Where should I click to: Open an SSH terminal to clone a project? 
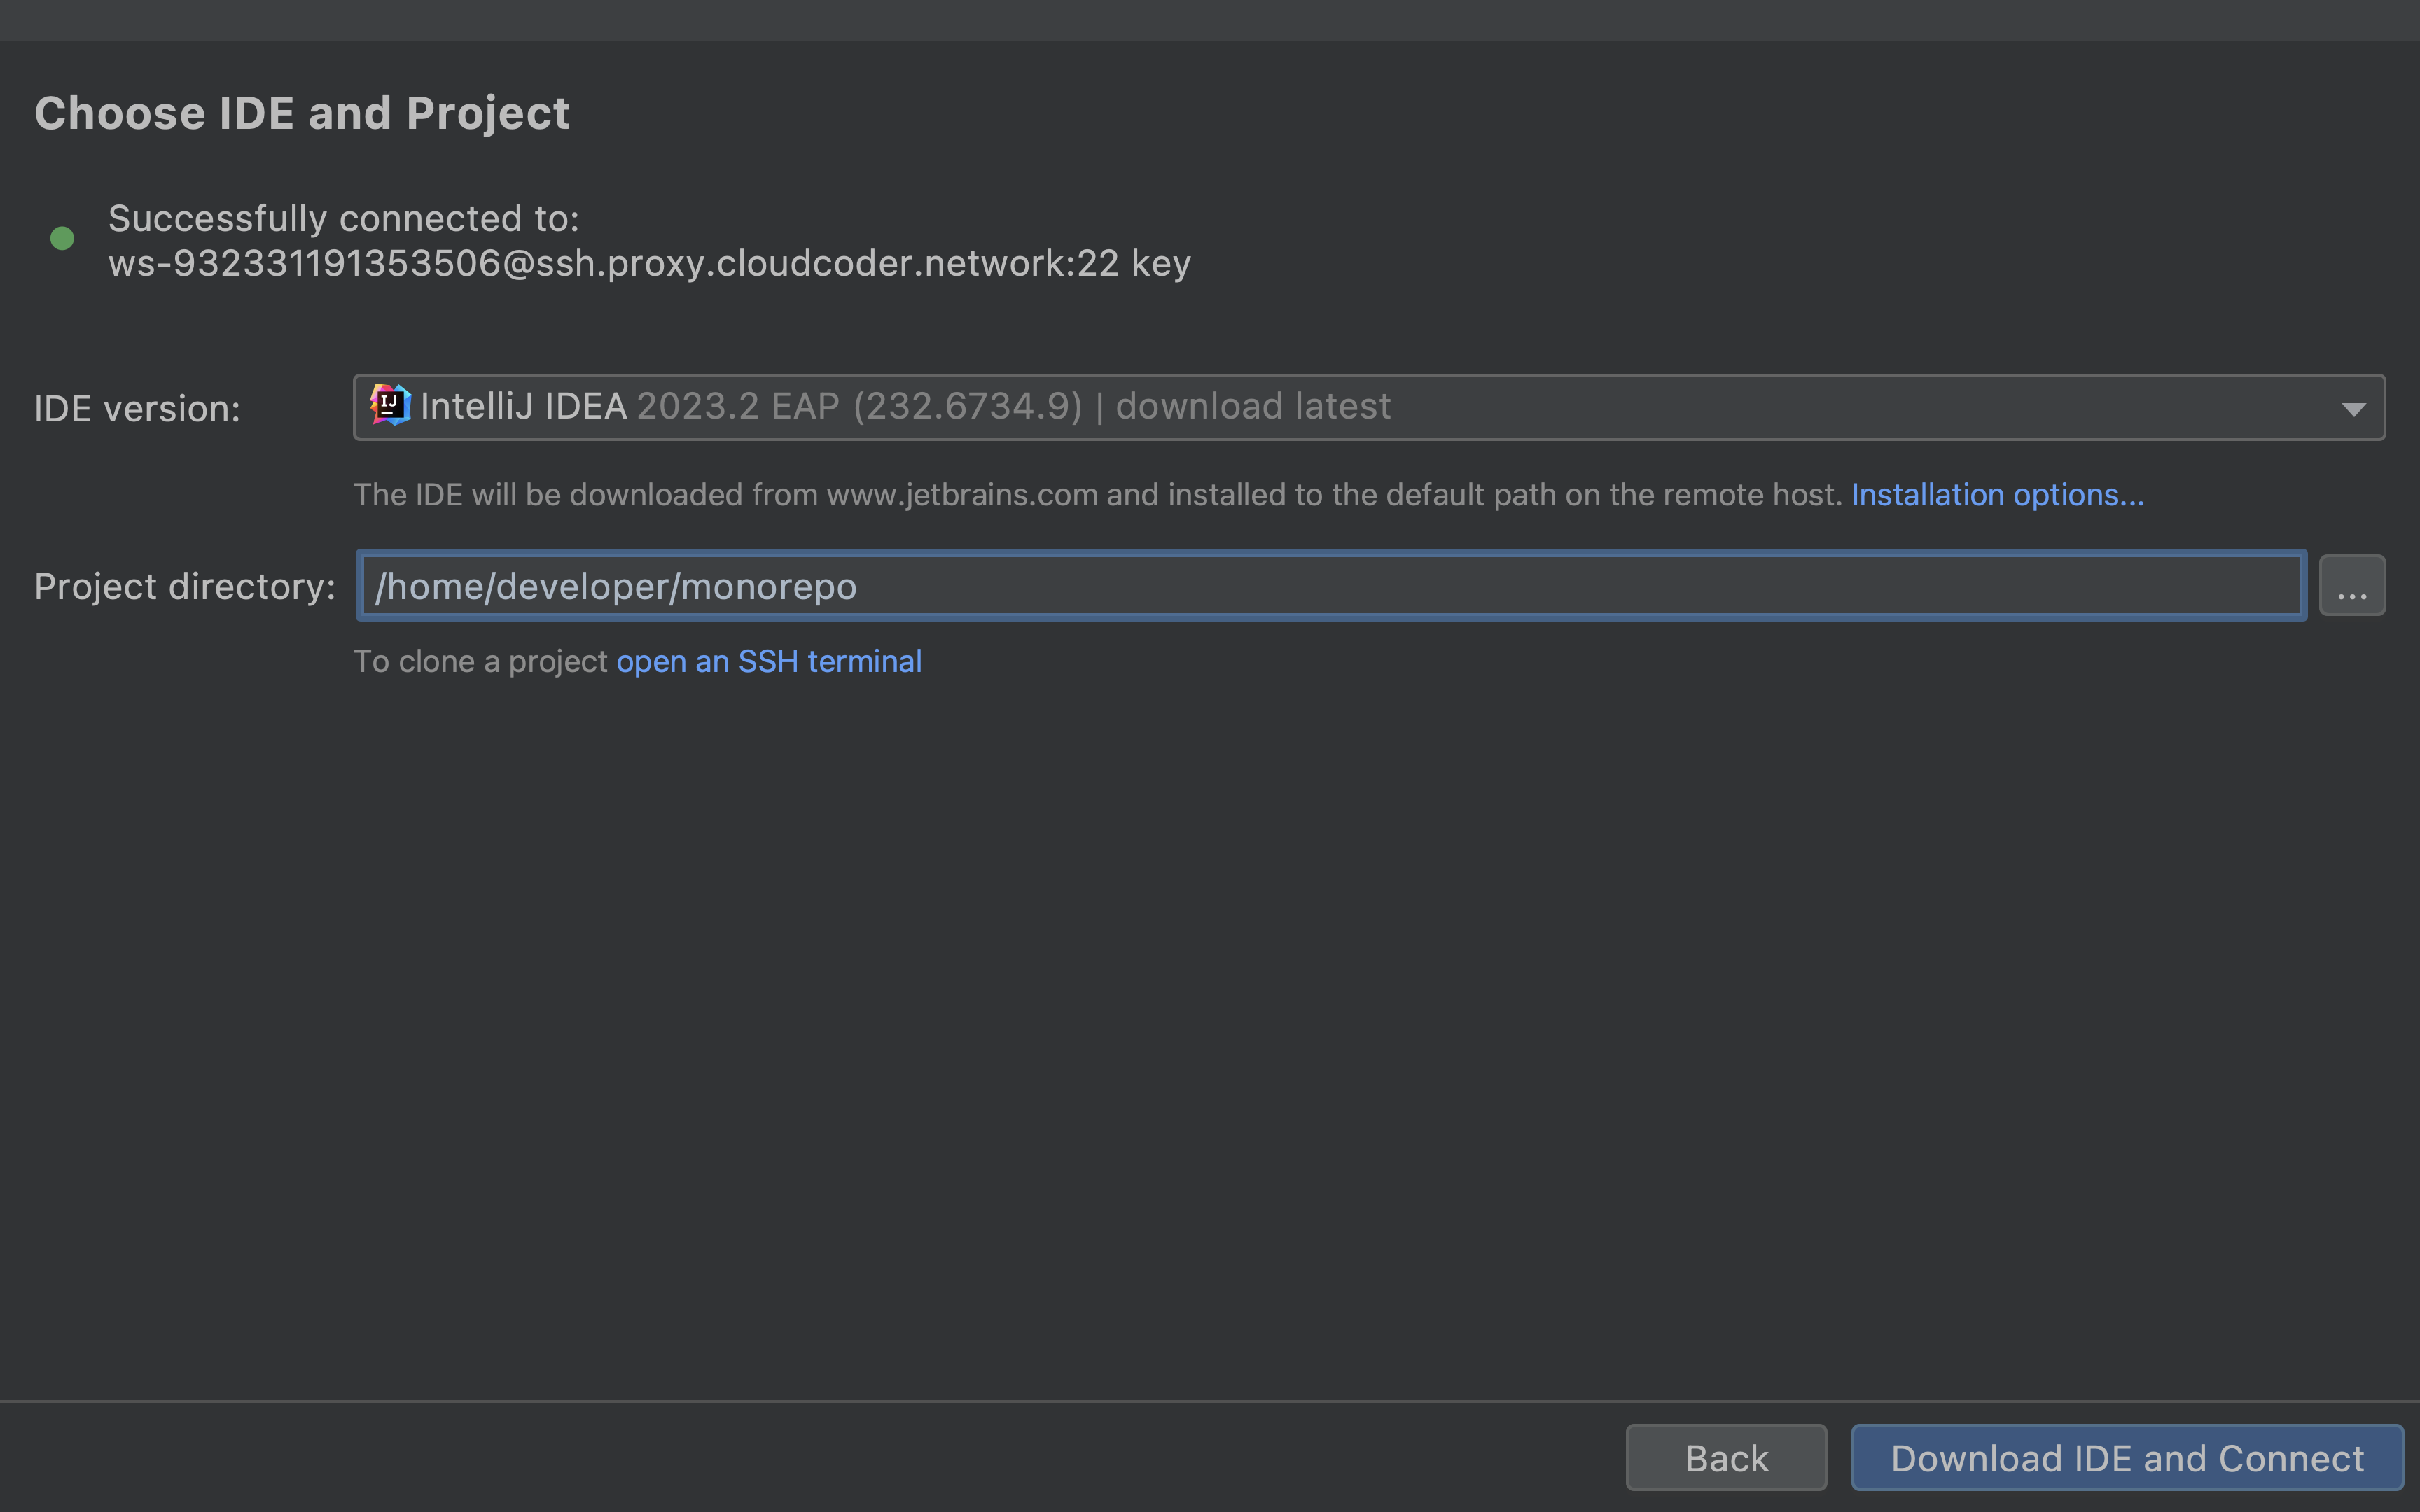click(x=769, y=661)
